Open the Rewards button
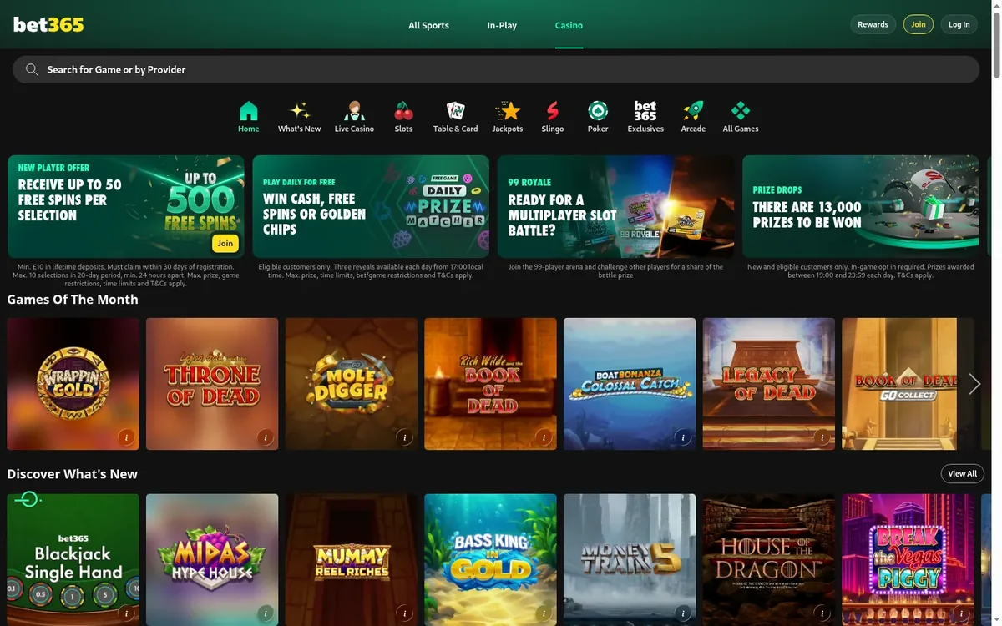1002x626 pixels. [873, 24]
